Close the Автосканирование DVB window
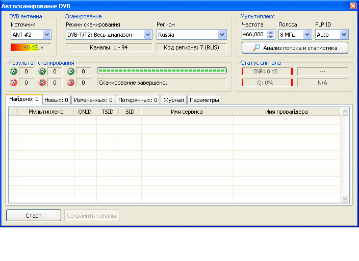The width and height of the screenshot is (359, 261). click(353, 6)
